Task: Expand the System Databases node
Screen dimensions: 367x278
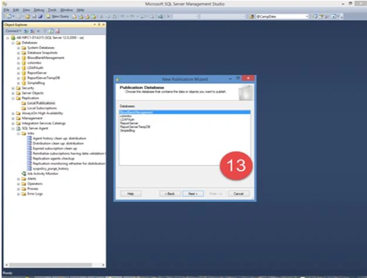Action: 18,47
